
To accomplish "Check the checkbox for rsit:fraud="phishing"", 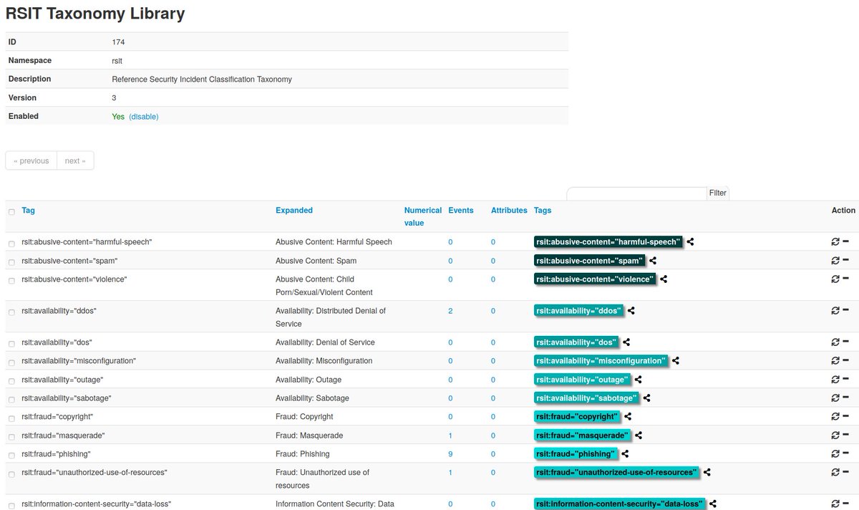I will click(11, 454).
